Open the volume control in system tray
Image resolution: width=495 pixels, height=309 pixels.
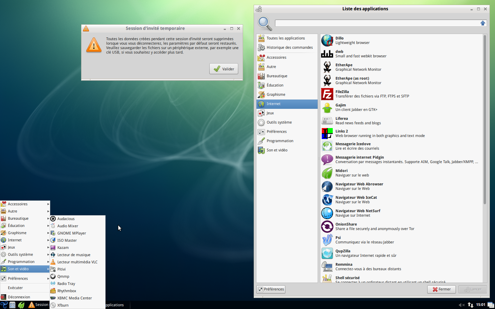(462, 305)
